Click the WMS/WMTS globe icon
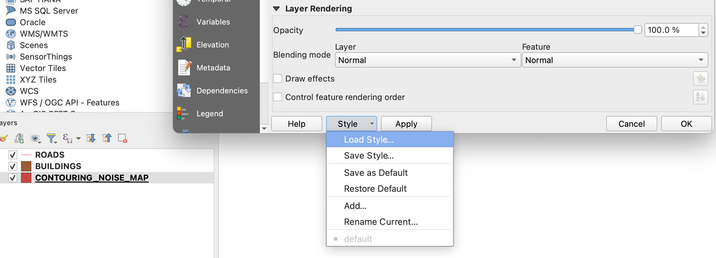 pos(11,34)
